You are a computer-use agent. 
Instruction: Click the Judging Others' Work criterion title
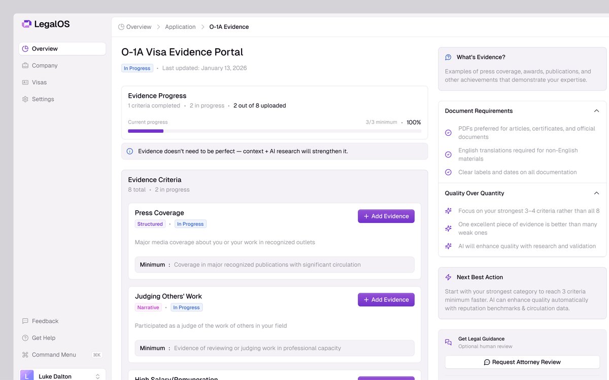(168, 296)
